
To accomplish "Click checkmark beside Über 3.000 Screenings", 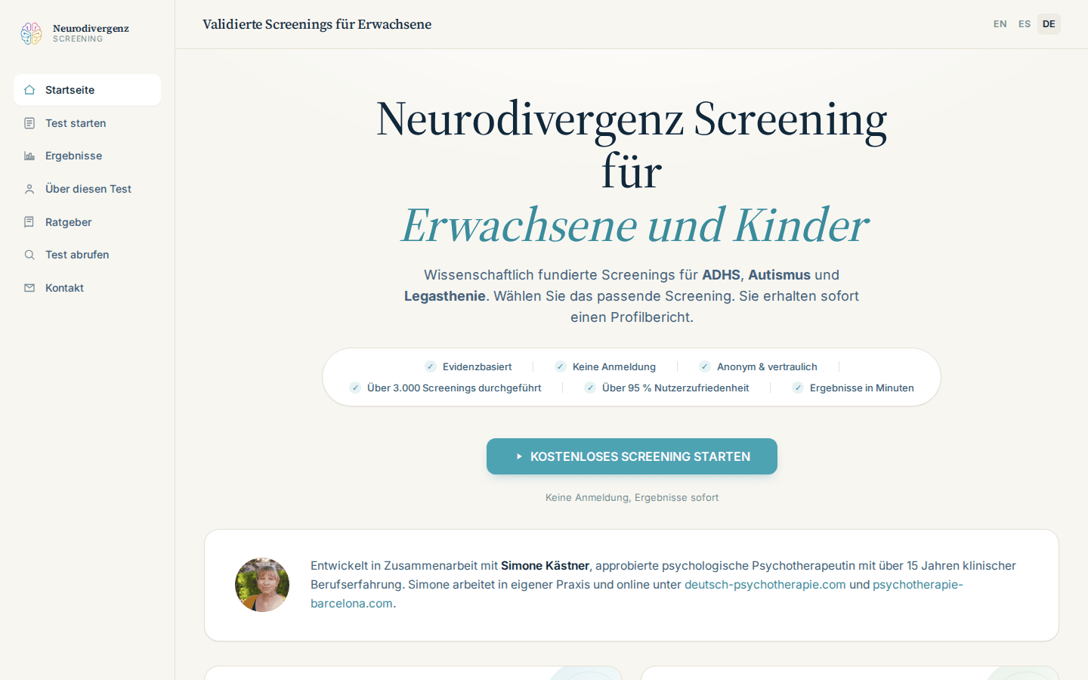I will 355,388.
